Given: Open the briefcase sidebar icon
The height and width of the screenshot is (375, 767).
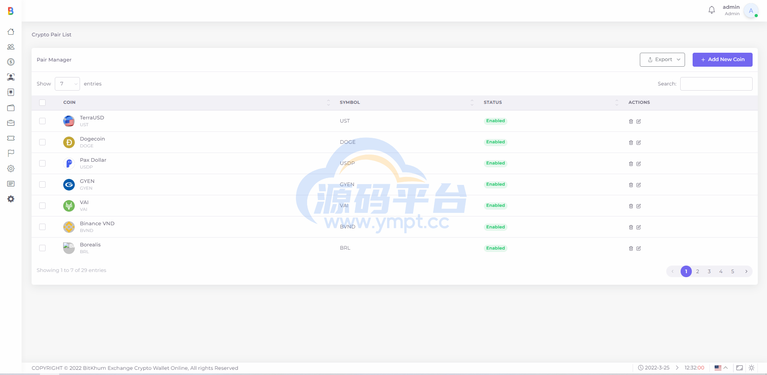Looking at the screenshot, I should pyautogui.click(x=11, y=123).
